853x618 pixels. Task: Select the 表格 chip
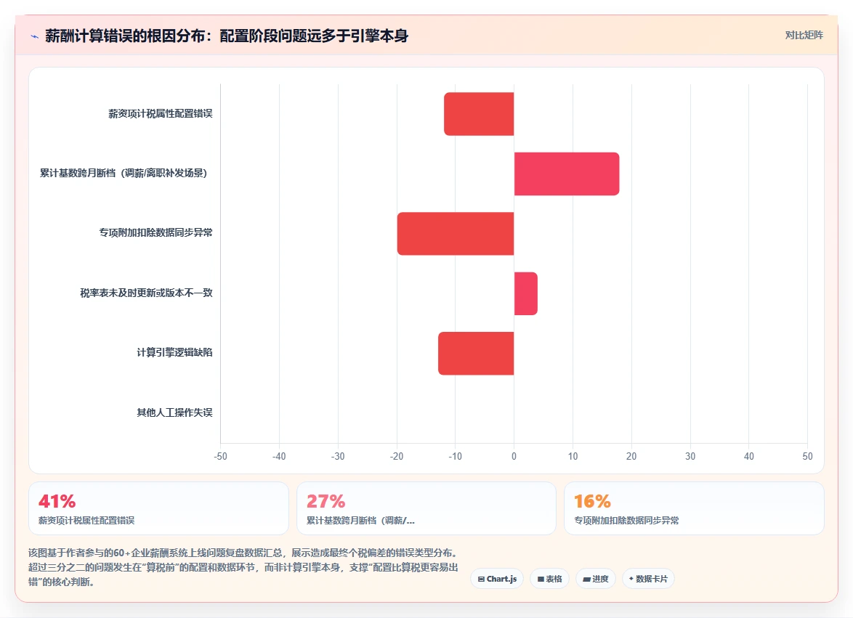pyautogui.click(x=549, y=579)
